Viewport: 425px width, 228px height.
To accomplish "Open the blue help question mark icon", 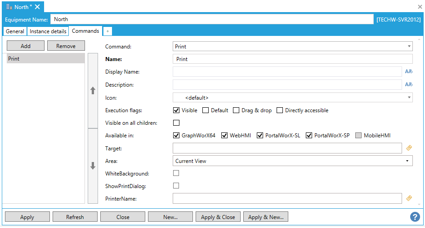I will [x=415, y=217].
